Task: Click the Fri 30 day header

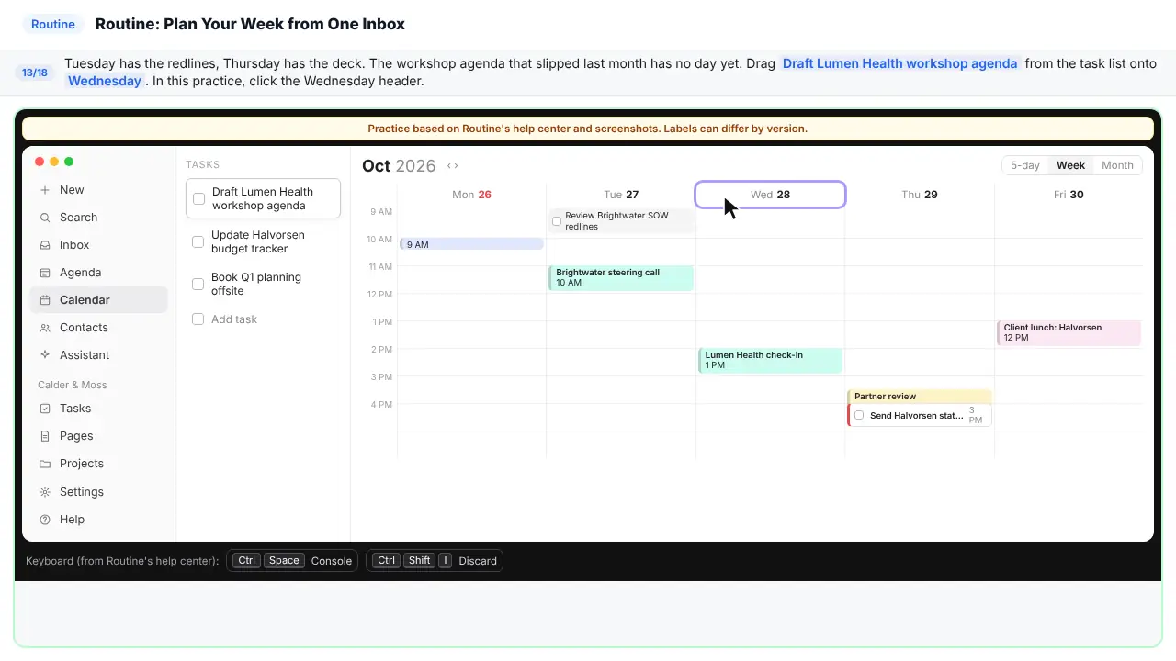Action: click(1069, 195)
